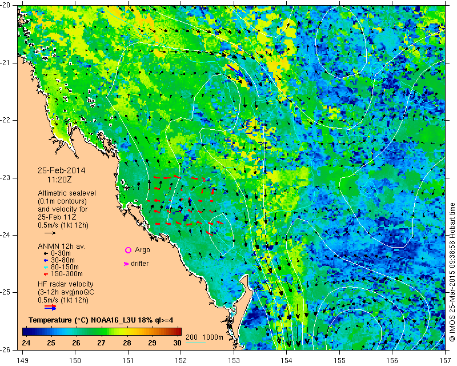This screenshot has height=366, width=457.
Task: Click the latitude axis label '-21'
Action: pos(6,63)
